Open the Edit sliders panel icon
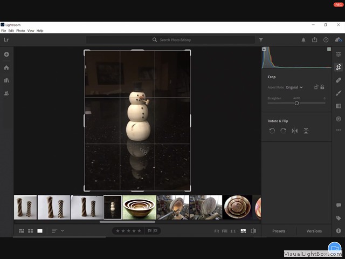The width and height of the screenshot is (345, 259). pyautogui.click(x=339, y=54)
